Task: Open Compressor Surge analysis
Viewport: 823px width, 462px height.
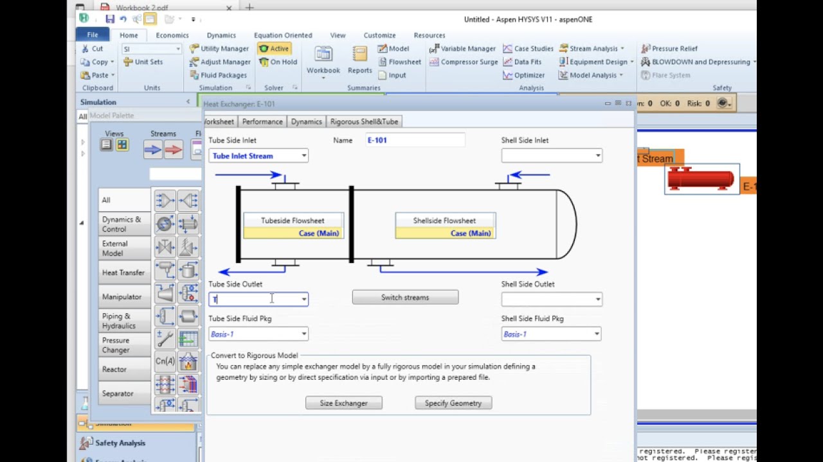Action: pyautogui.click(x=463, y=62)
